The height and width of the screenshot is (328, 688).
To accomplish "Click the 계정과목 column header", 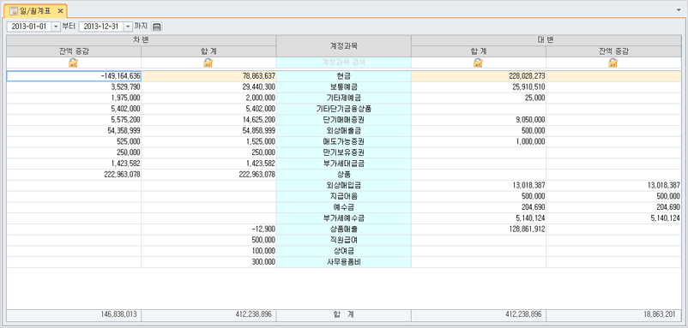I will (343, 45).
